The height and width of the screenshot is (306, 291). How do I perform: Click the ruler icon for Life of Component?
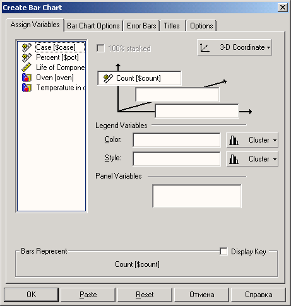coord(27,68)
